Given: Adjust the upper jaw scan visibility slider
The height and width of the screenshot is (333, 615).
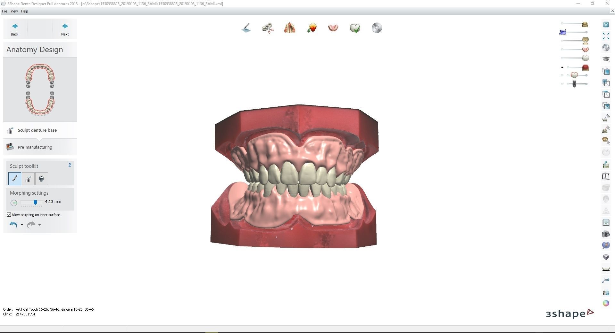Looking at the screenshot, I should 585,24.
